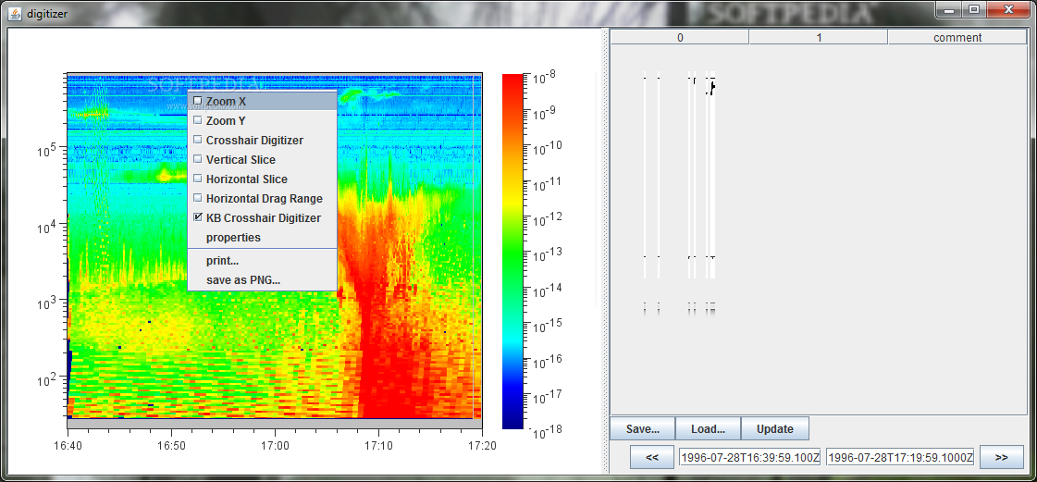Click the comment column header
The width and height of the screenshot is (1037, 482).
point(957,38)
